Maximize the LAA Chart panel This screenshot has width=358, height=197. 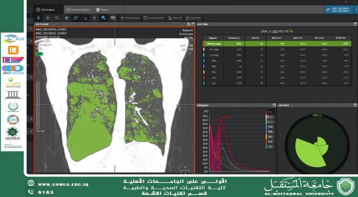click(x=355, y=105)
